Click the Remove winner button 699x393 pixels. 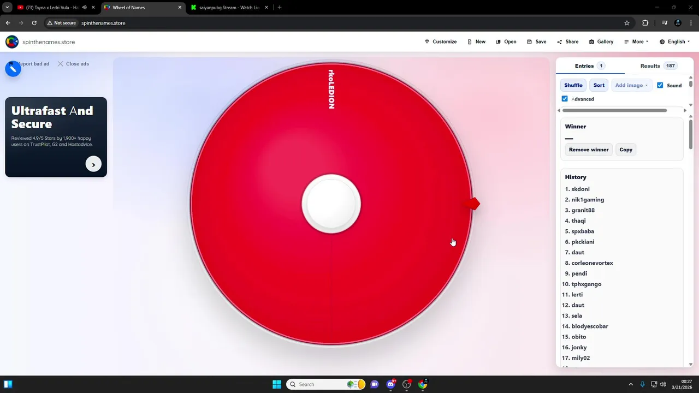(x=589, y=150)
